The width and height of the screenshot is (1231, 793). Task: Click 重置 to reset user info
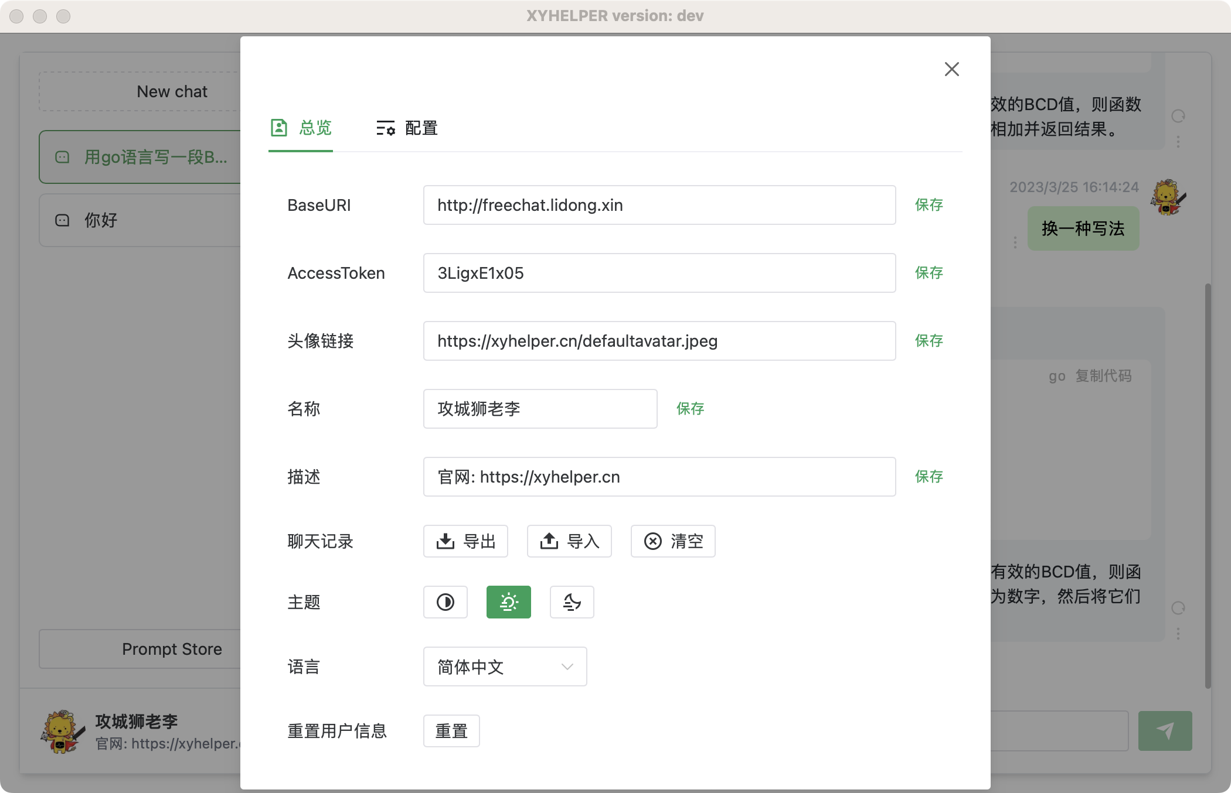[x=451, y=731]
